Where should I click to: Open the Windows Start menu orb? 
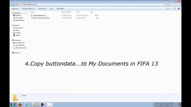click(x=13, y=105)
